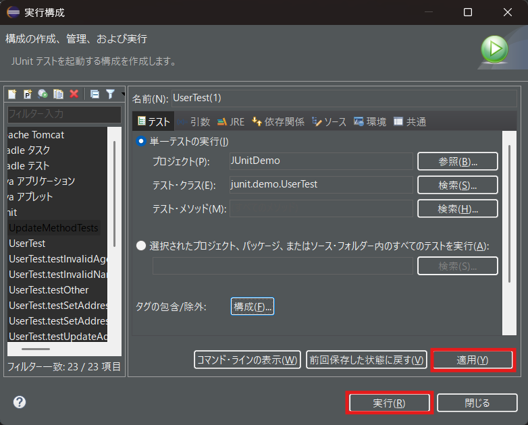Click the help question mark icon
The height and width of the screenshot is (425, 528).
click(x=20, y=402)
